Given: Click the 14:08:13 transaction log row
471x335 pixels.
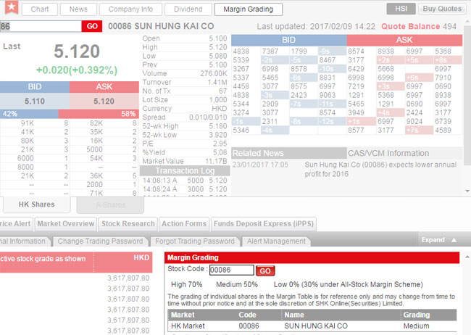Looking at the screenshot, I should pyautogui.click(x=185, y=181).
